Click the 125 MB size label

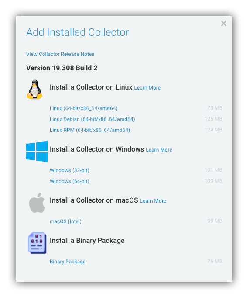pyautogui.click(x=213, y=119)
